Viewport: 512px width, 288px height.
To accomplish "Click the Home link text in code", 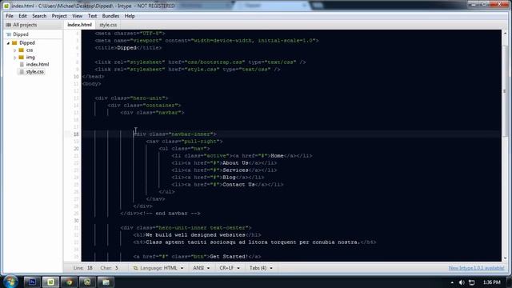I will (x=277, y=156).
